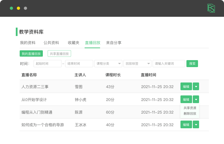
Task: Expand the 回放标签 dropdown
Action: (x=138, y=64)
